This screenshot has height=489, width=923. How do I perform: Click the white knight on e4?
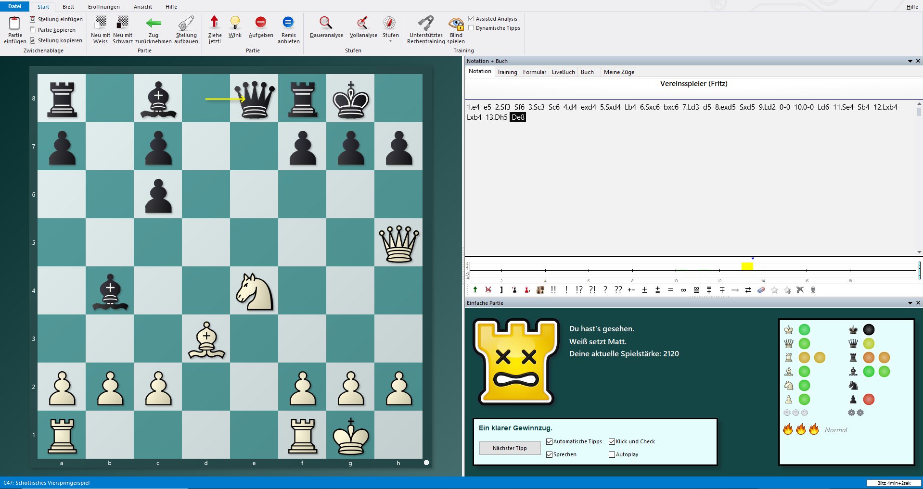click(x=254, y=291)
